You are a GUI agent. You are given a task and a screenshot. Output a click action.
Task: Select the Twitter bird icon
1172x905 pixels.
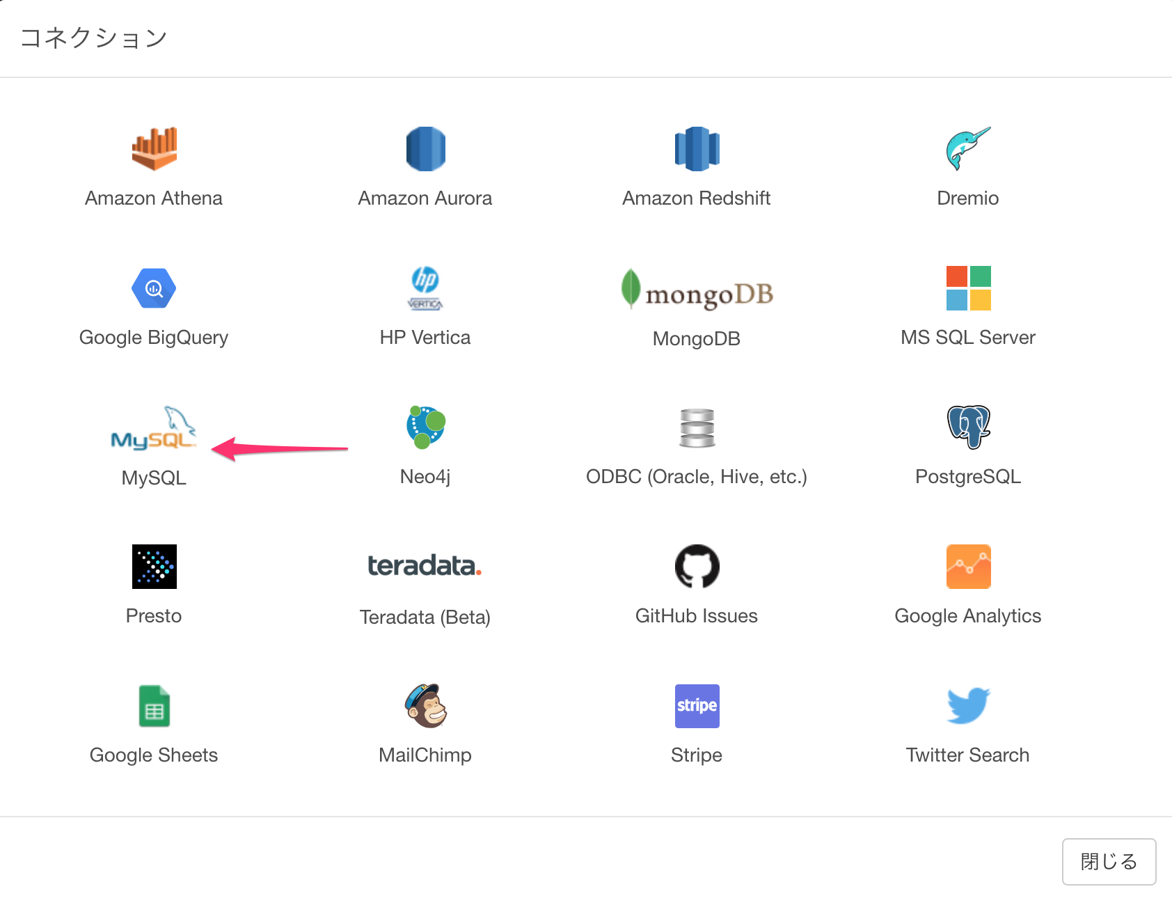pyautogui.click(x=968, y=705)
